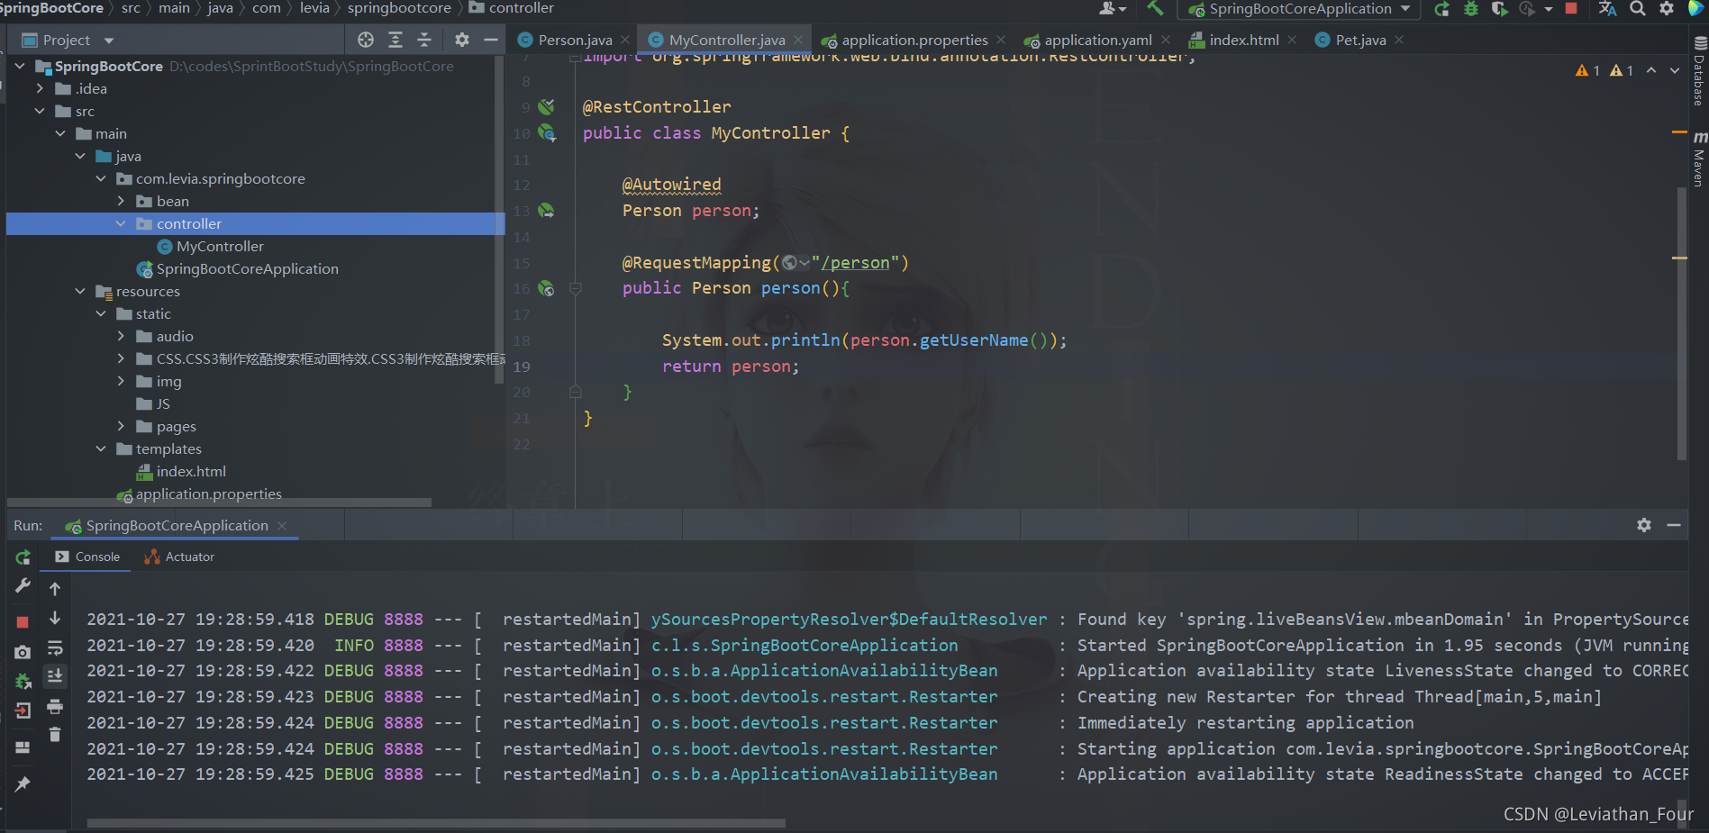Switch to the index.html editor tab
Screen dimensions: 1709x833
click(1243, 40)
